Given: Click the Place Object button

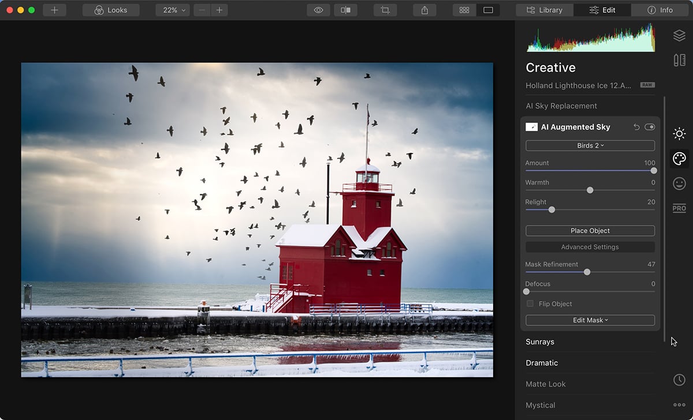Looking at the screenshot, I should click(590, 230).
